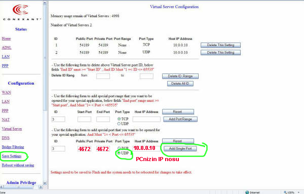Image resolution: width=304 pixels, height=194 pixels.
Task: Click Private Port 54189 in row 2
Action: 103,53
